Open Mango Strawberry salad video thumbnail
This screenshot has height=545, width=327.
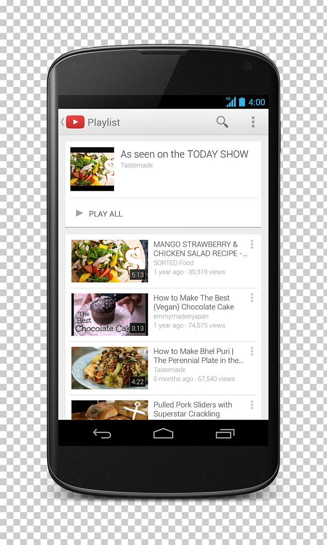[110, 261]
